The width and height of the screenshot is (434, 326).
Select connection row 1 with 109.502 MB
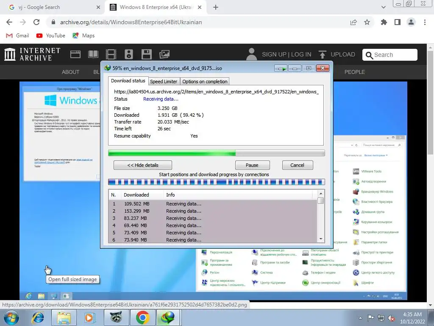(x=213, y=204)
